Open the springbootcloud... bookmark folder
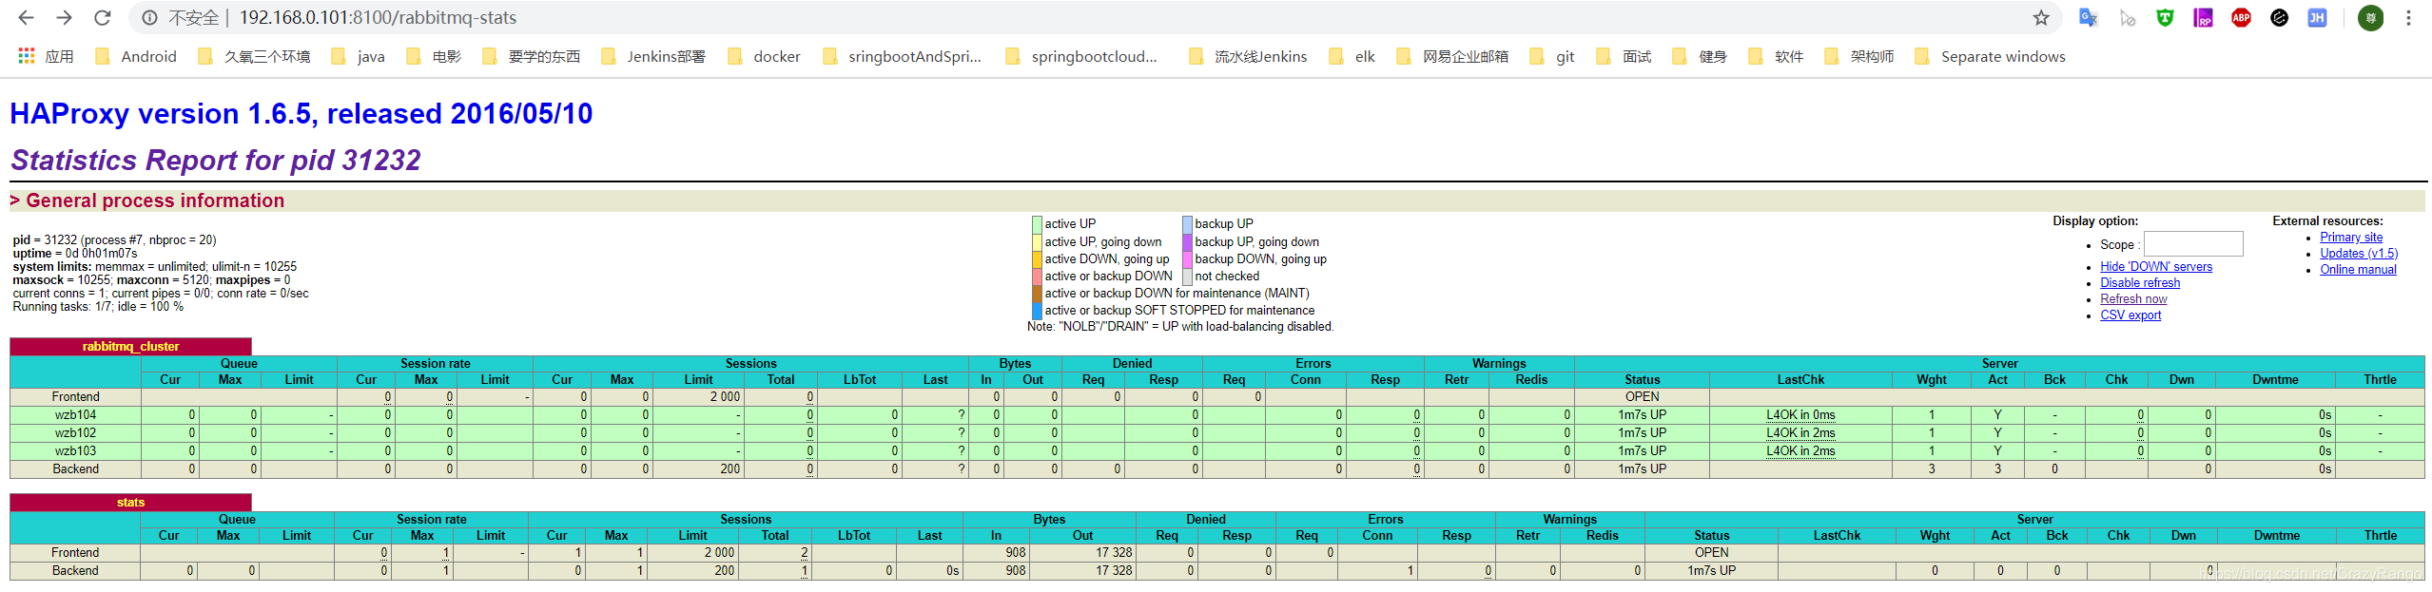The height and width of the screenshot is (592, 2432). point(1081,56)
